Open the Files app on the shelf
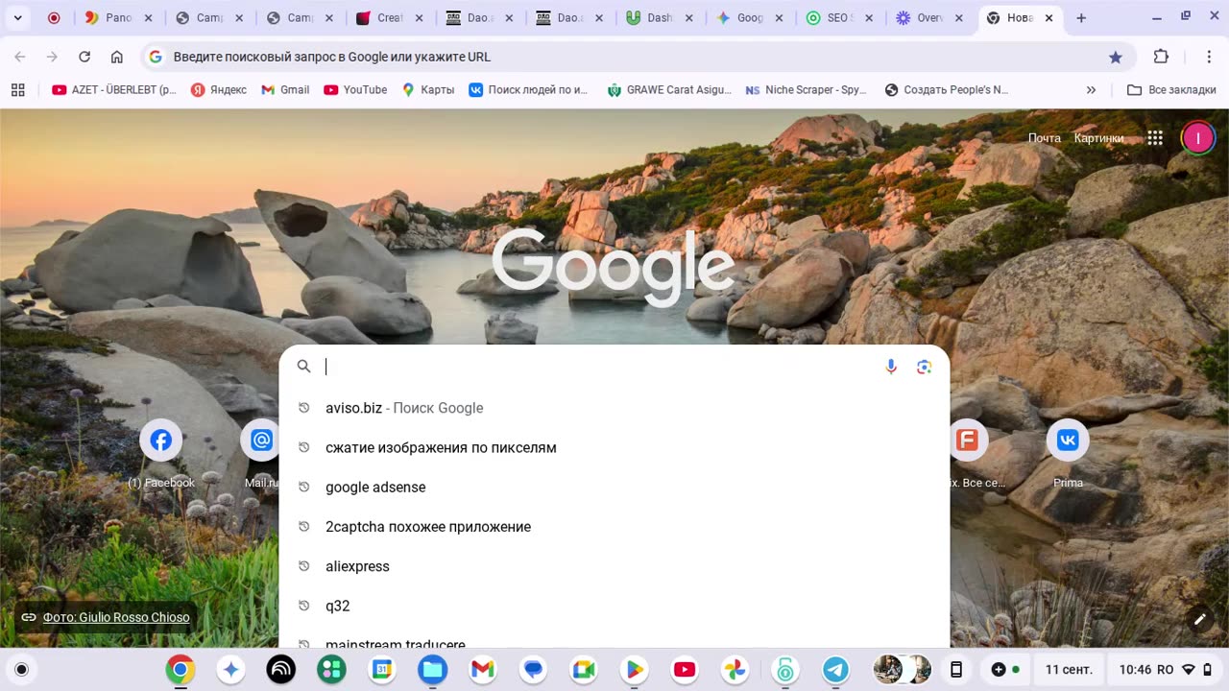This screenshot has height=691, width=1229. pyautogui.click(x=432, y=670)
